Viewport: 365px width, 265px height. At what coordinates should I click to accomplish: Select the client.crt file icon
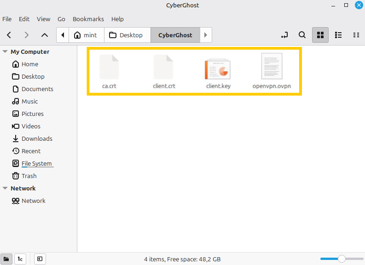pyautogui.click(x=163, y=67)
